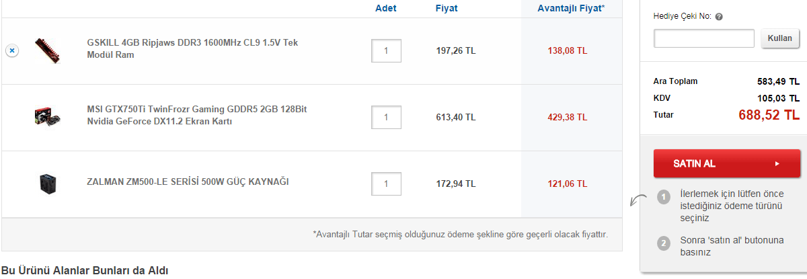Viewport: 807px width, 279px height.
Task: Click the help icon beside Hediye Çeki No
Action: pyautogui.click(x=719, y=17)
